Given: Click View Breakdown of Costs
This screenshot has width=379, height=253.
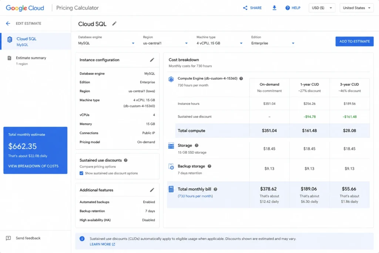Looking at the screenshot, I should pos(33,166).
